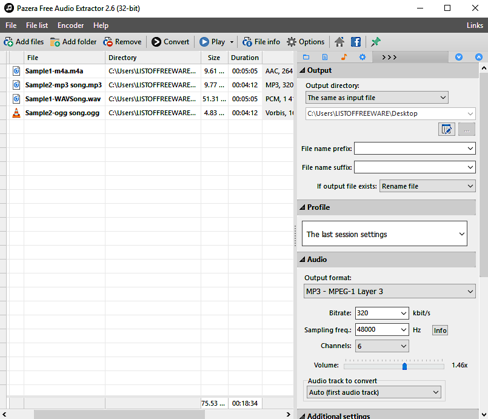Toggle the green pin icon
The height and width of the screenshot is (419, 488).
(x=376, y=42)
